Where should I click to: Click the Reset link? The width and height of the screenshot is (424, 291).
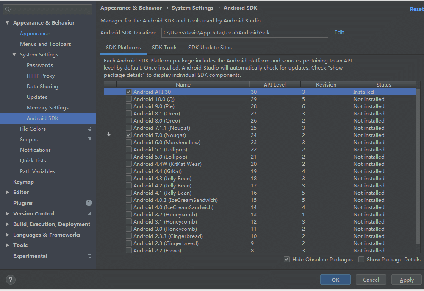417,9
